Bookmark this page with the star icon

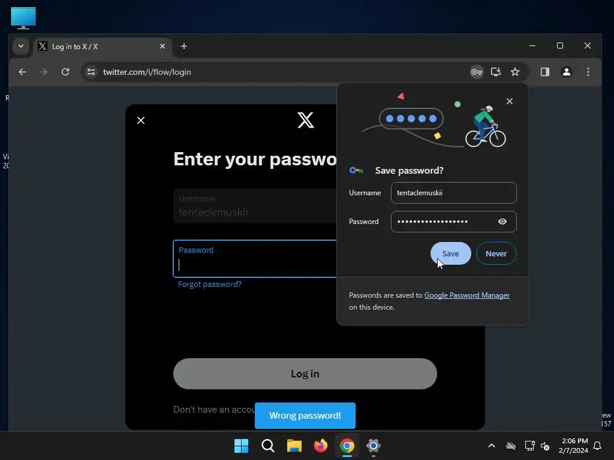[515, 72]
